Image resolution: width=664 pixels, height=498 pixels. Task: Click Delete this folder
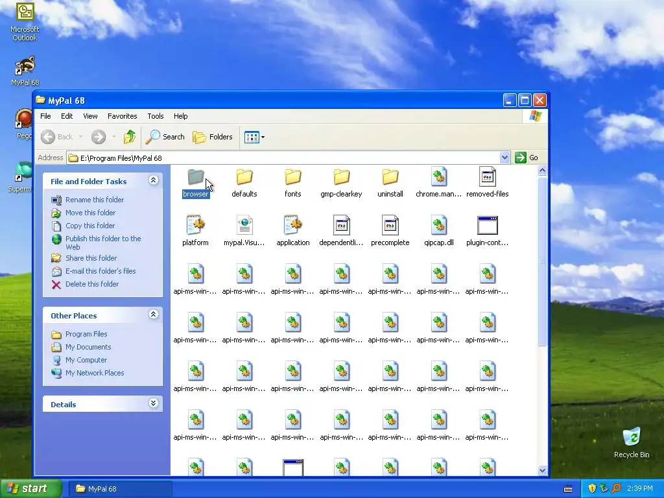tap(85, 284)
